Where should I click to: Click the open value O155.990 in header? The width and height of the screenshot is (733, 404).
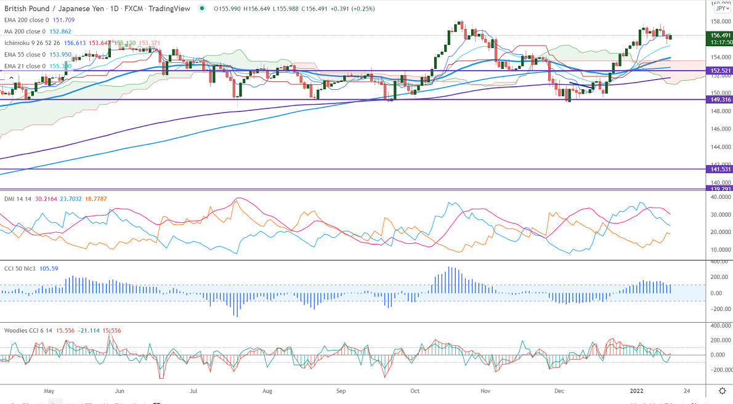pos(227,9)
